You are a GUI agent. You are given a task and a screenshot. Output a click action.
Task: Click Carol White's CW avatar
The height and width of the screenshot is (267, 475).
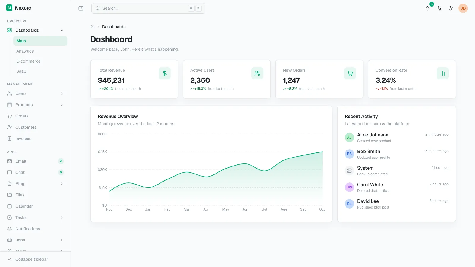tap(349, 187)
